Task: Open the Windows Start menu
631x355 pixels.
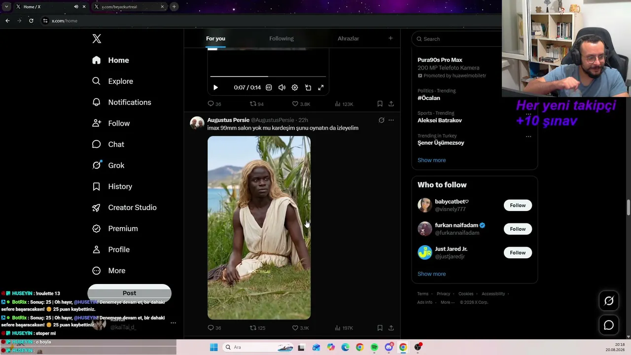Action: [213, 347]
